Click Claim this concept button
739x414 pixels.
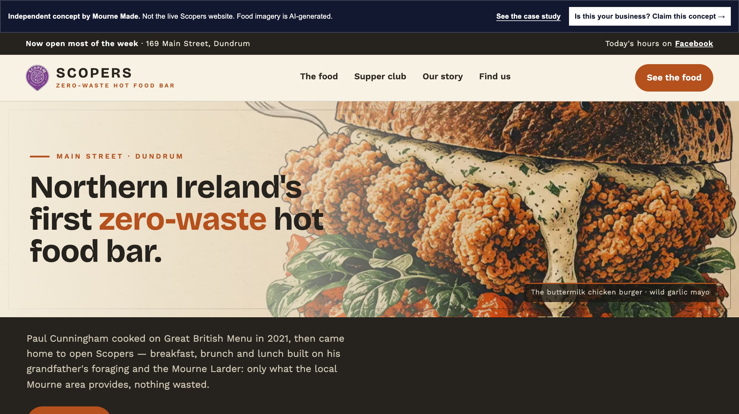650,16
